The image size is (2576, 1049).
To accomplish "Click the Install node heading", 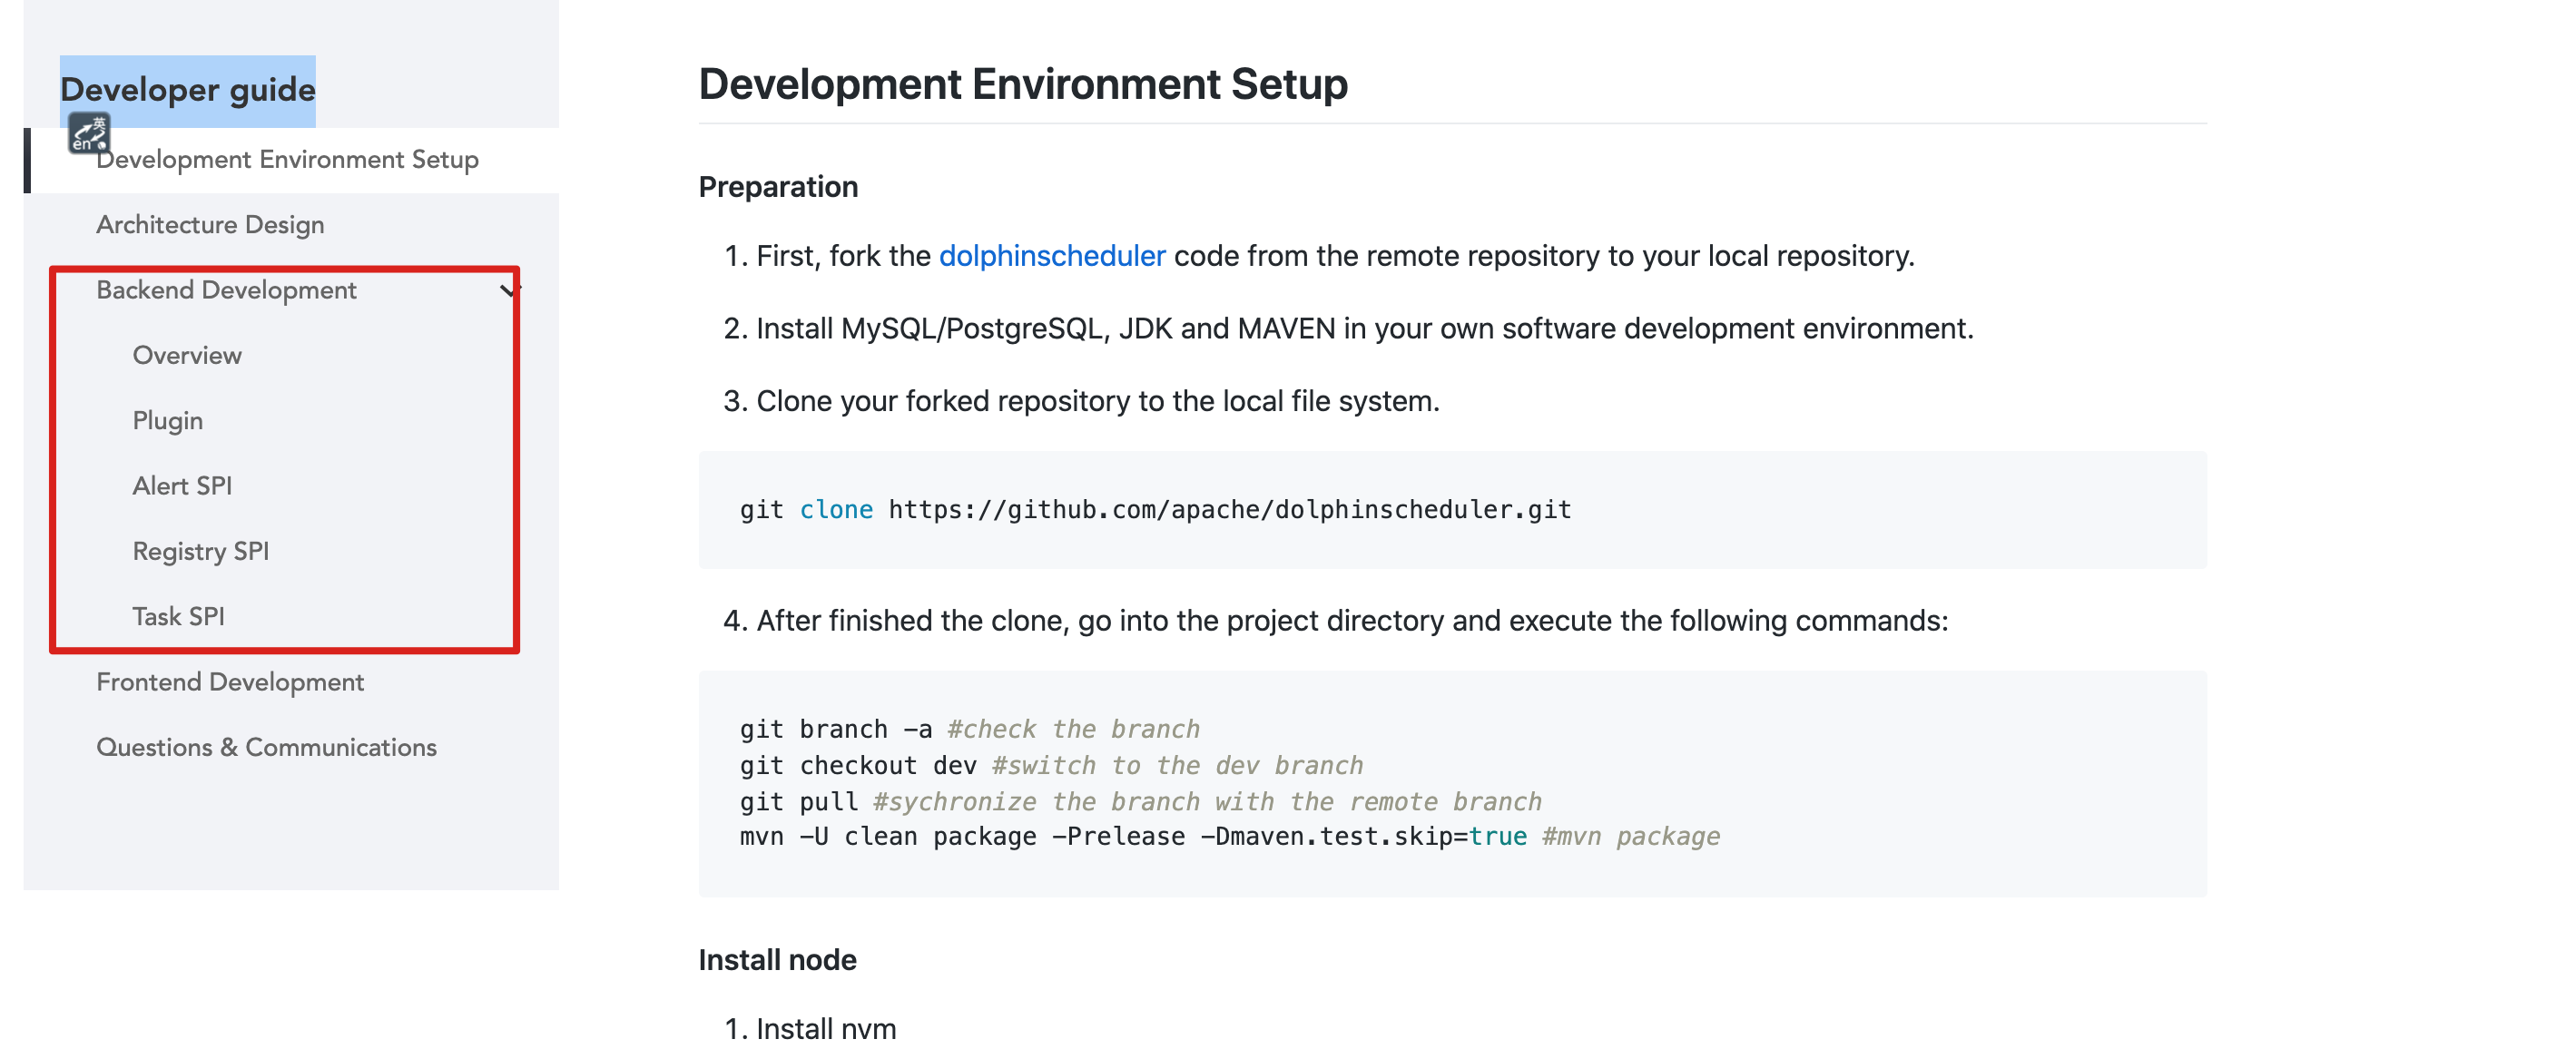I will coord(777,960).
